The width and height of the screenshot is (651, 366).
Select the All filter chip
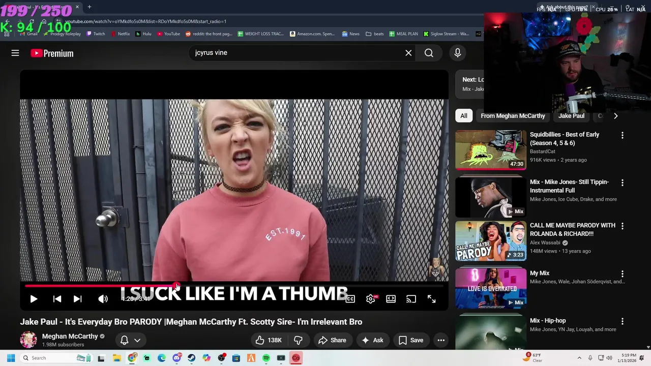(464, 116)
